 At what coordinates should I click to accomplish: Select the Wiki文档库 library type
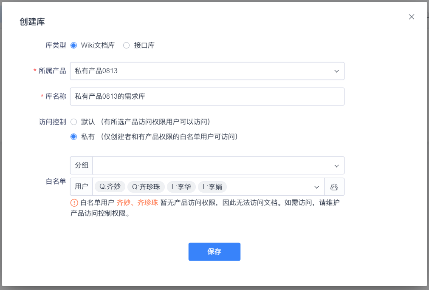(x=74, y=45)
